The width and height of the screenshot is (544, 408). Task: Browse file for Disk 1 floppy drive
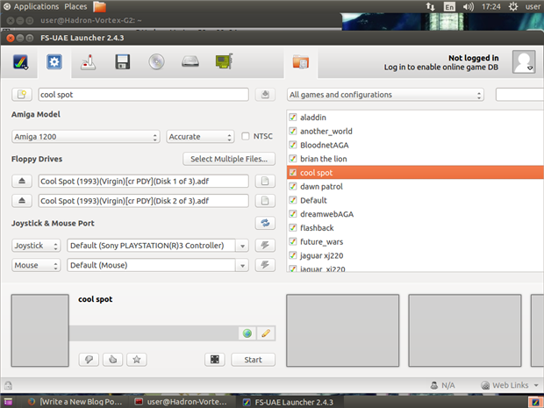point(265,181)
